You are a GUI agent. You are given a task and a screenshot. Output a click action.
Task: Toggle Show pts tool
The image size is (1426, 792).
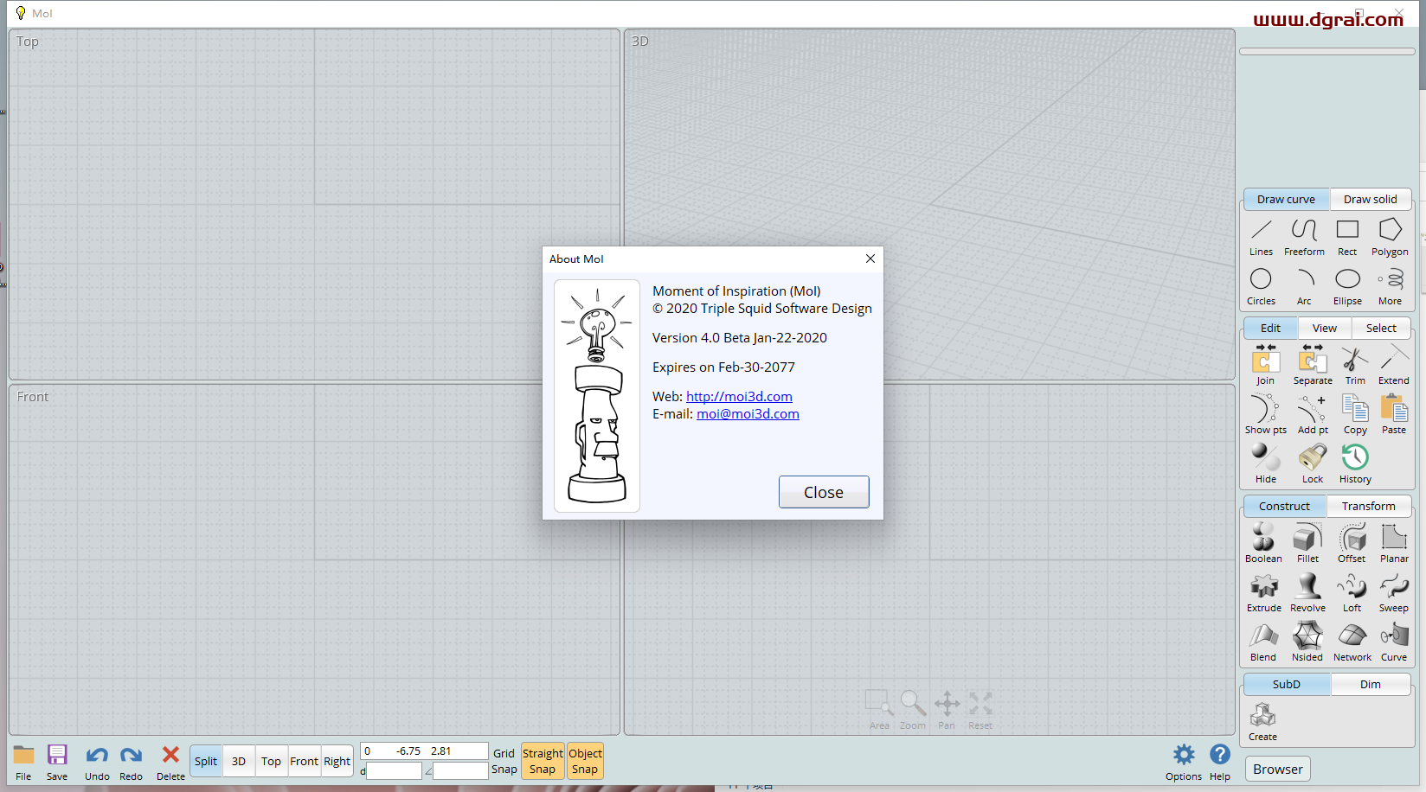coord(1265,414)
